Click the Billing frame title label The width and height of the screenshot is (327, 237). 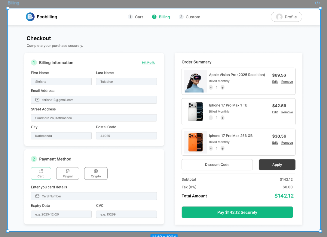(14, 3)
